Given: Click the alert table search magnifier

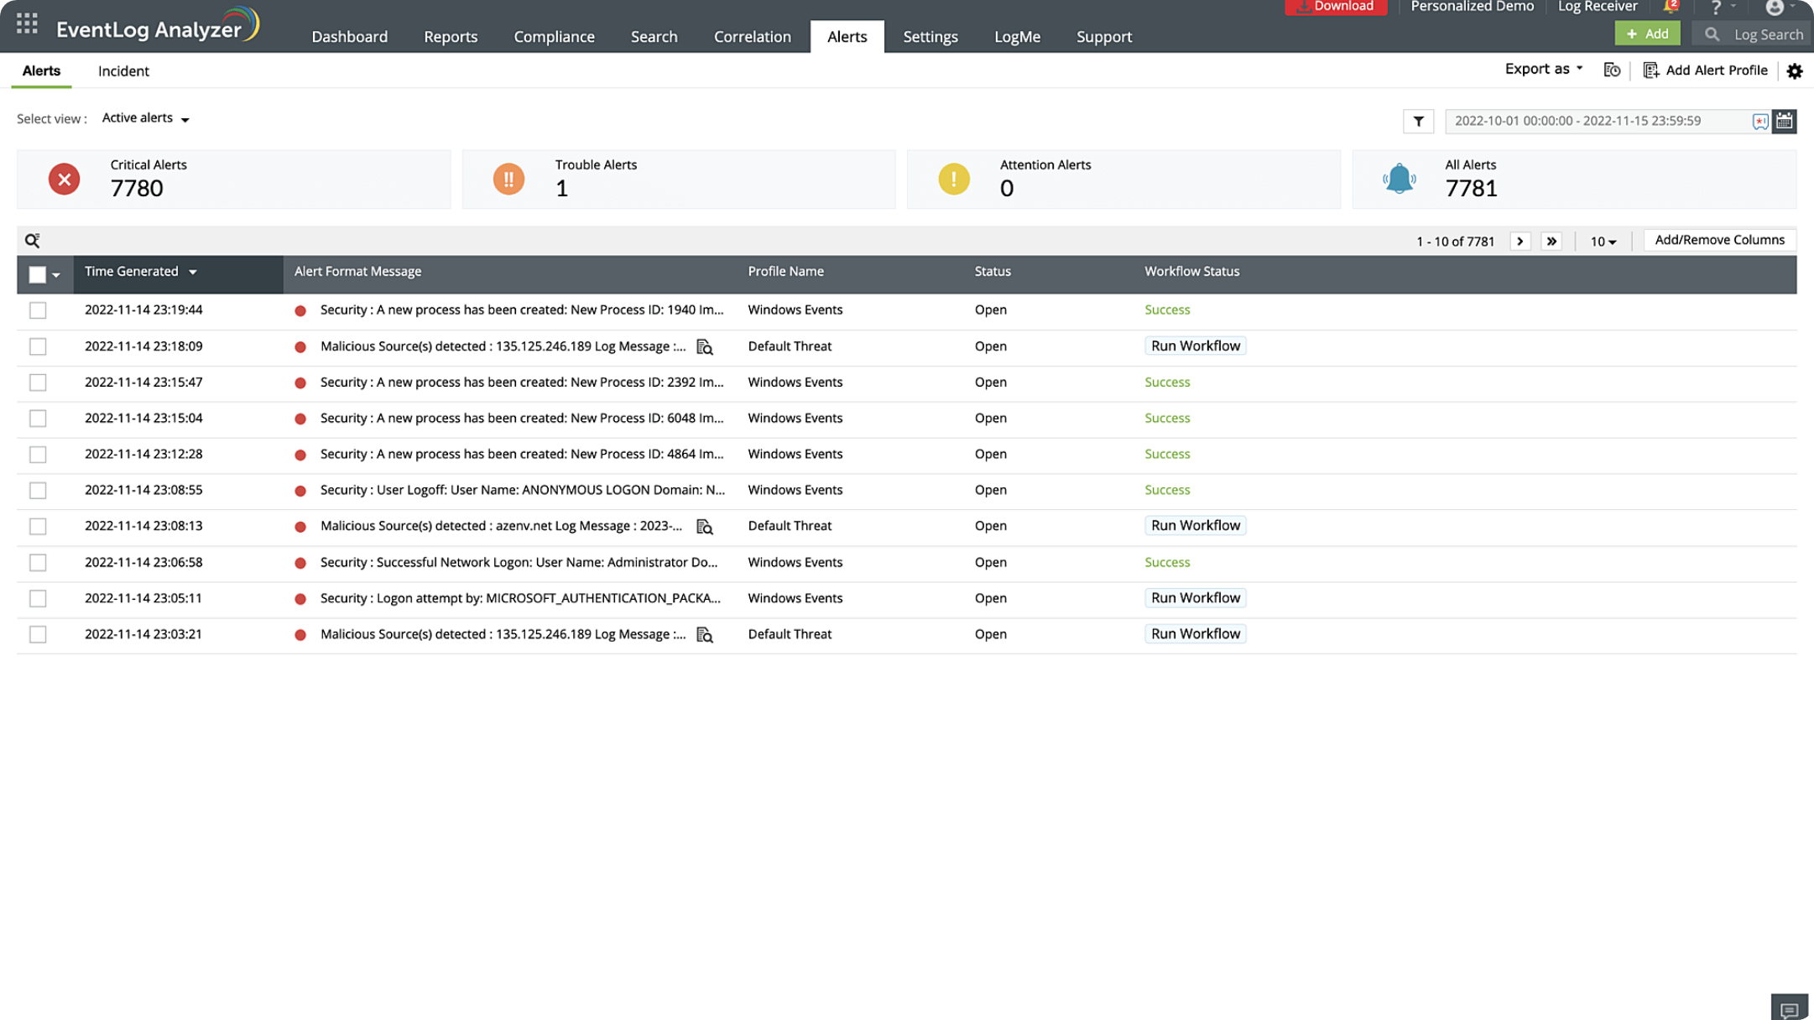Looking at the screenshot, I should tap(32, 241).
